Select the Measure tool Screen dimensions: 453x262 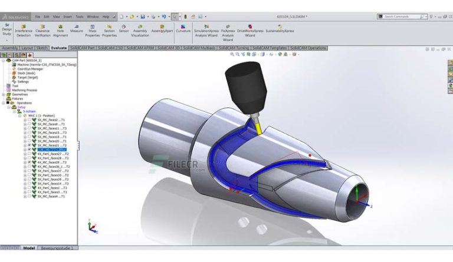[76, 28]
